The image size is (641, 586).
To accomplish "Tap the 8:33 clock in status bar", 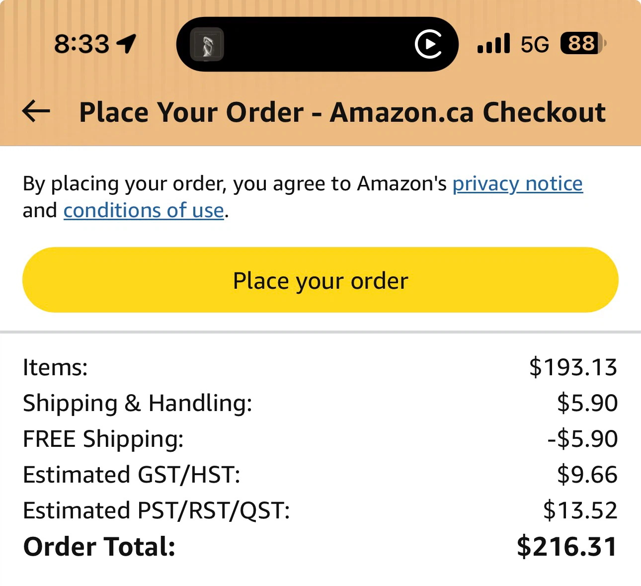I will tap(81, 44).
